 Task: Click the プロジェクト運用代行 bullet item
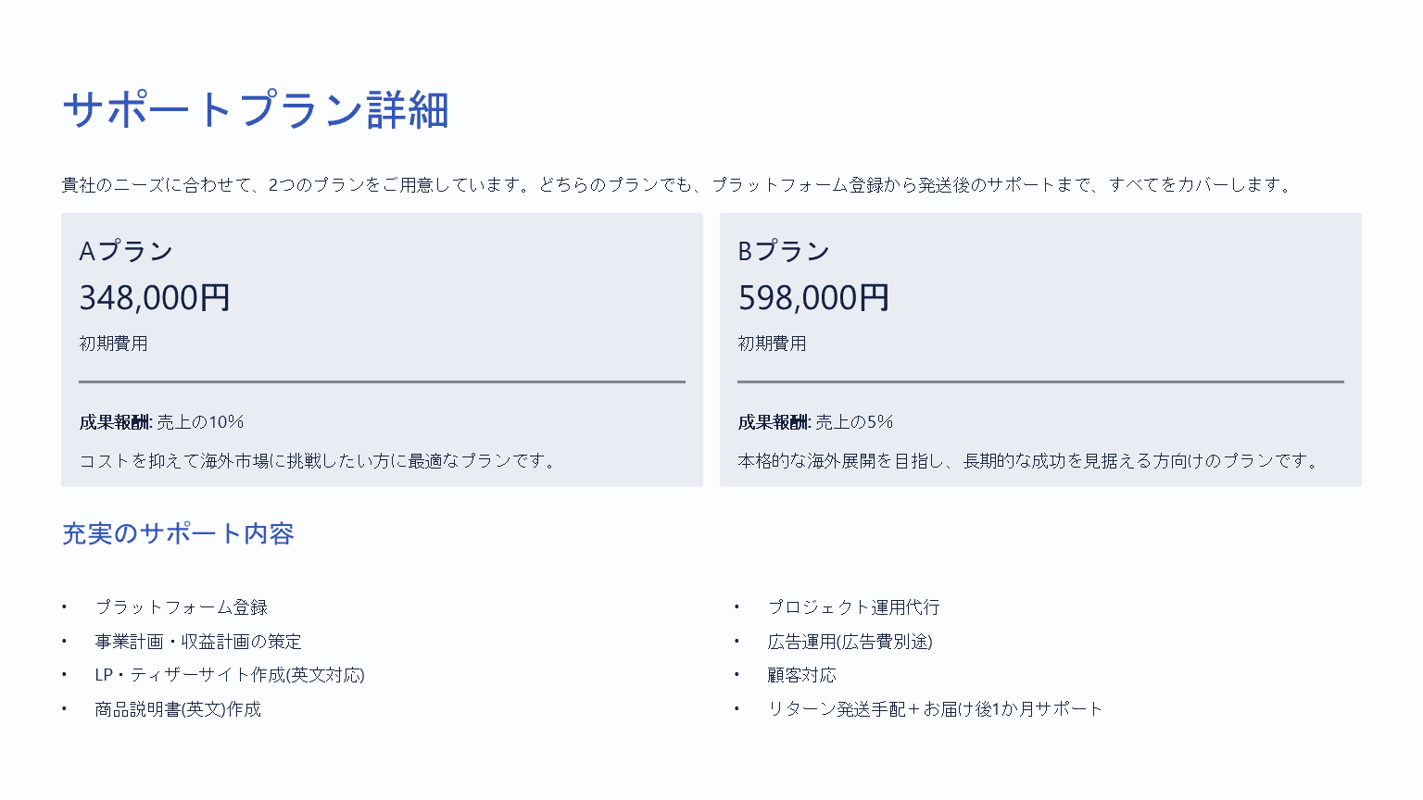[x=853, y=607]
